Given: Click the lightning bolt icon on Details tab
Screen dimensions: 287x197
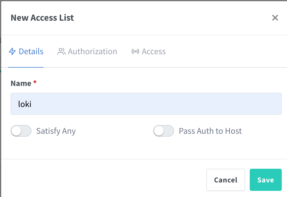Looking at the screenshot, I should click(12, 51).
